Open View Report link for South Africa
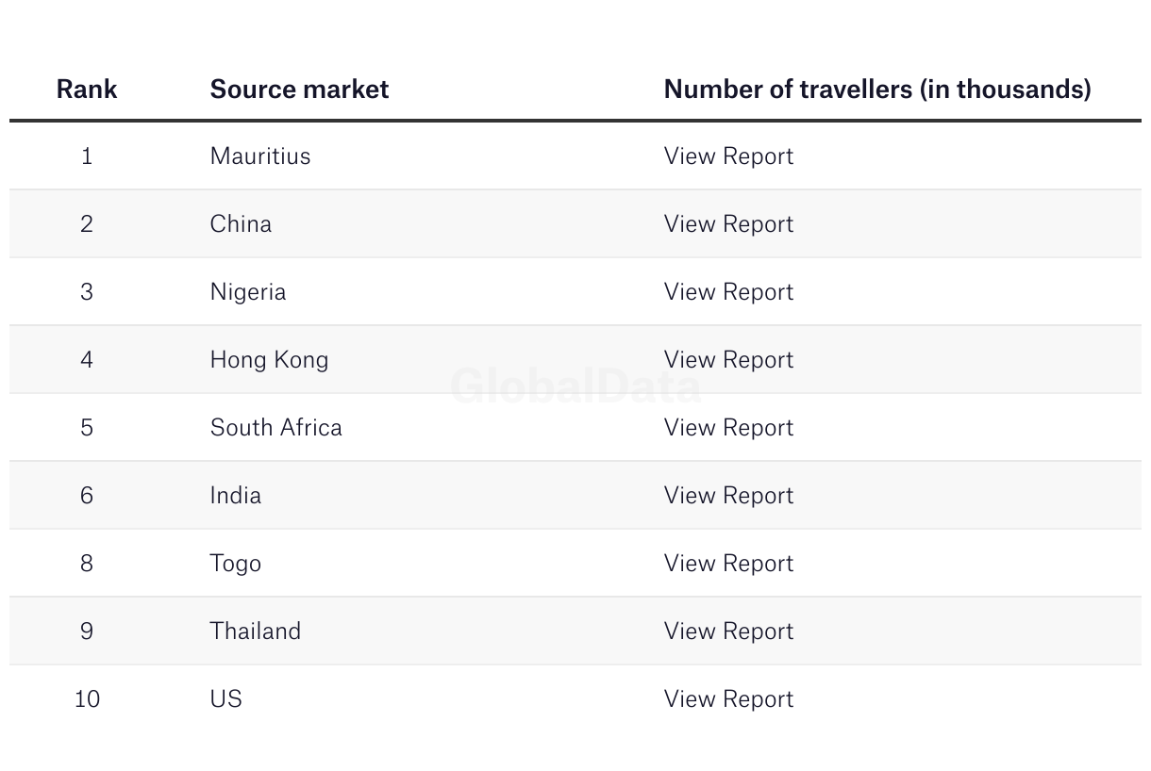Viewport: 1151px width, 771px height. point(728,427)
